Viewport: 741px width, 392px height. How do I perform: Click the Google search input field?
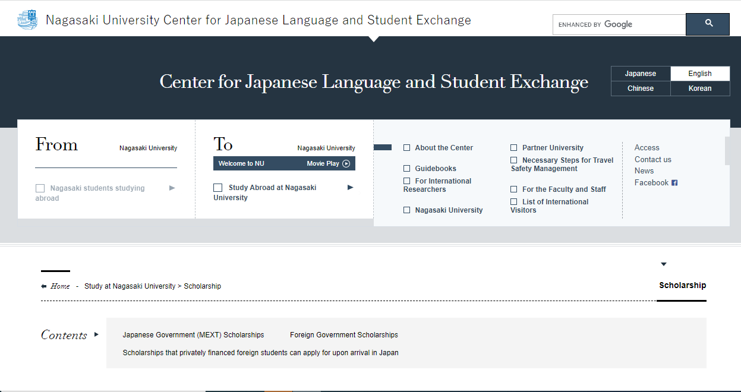click(x=619, y=24)
